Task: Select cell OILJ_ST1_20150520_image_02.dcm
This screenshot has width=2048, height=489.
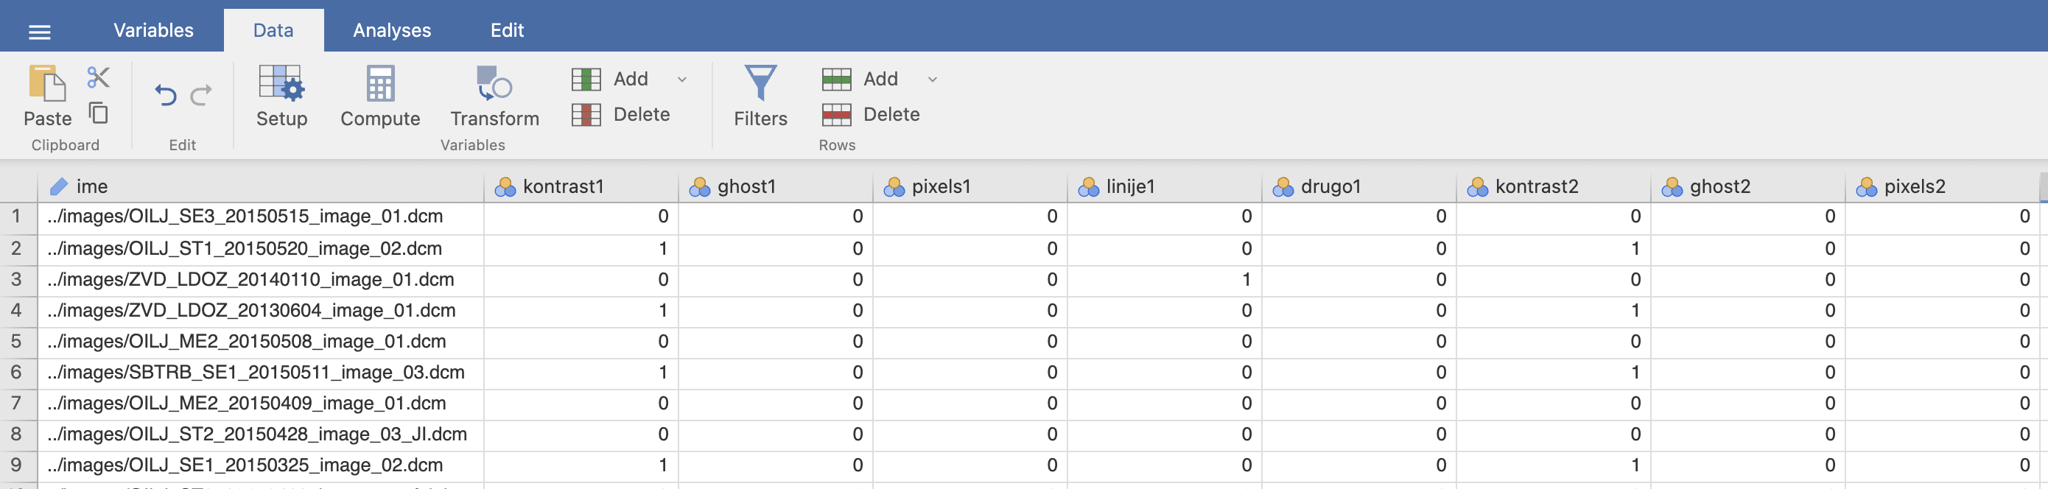Action: (261, 249)
